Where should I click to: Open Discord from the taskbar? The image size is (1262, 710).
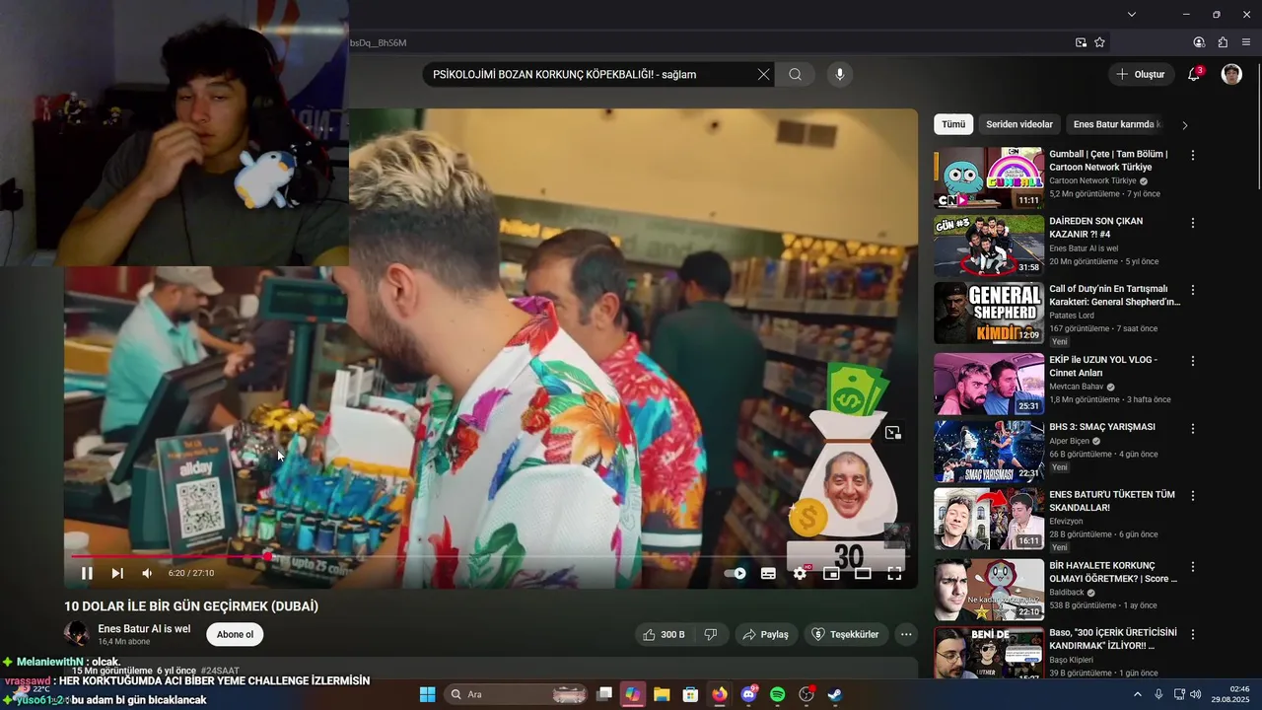(x=748, y=694)
